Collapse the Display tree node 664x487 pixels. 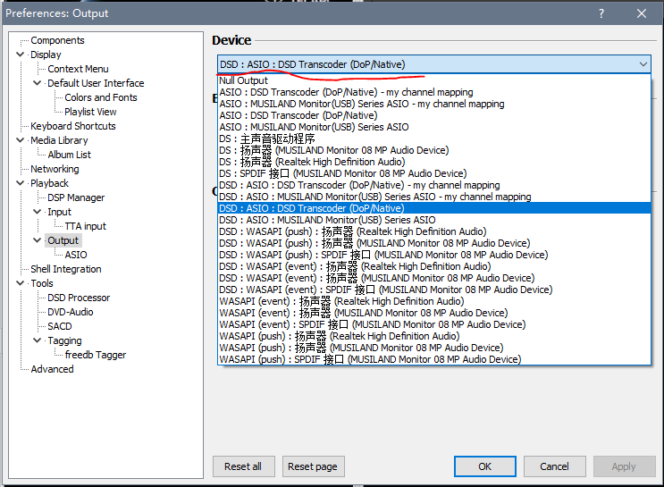20,55
